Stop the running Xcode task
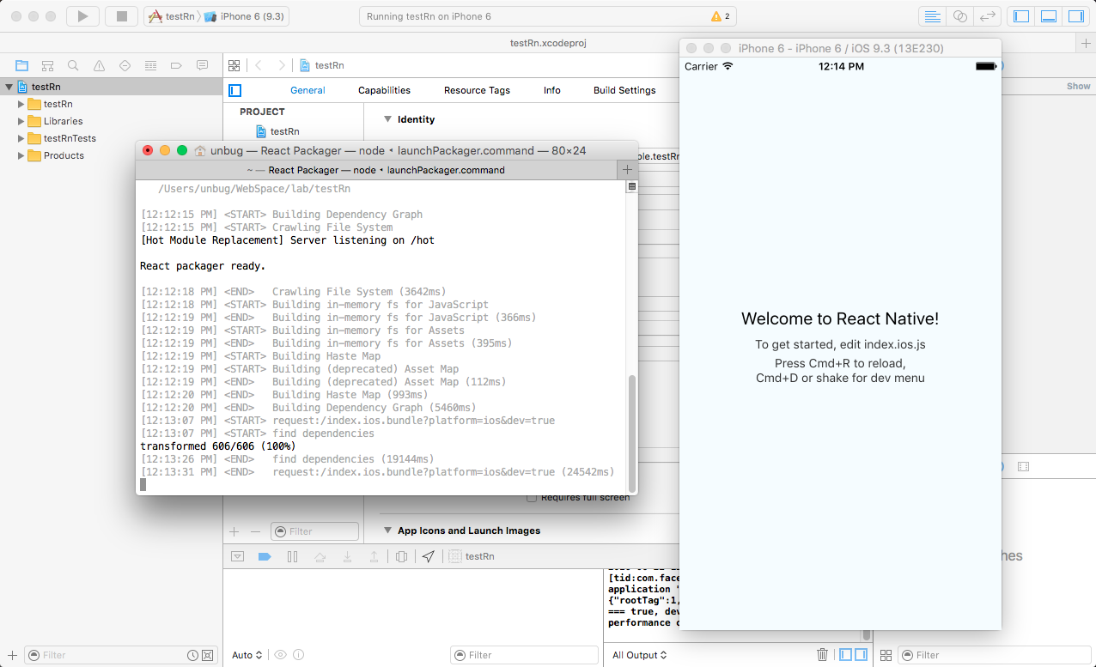The width and height of the screenshot is (1096, 667). point(121,16)
